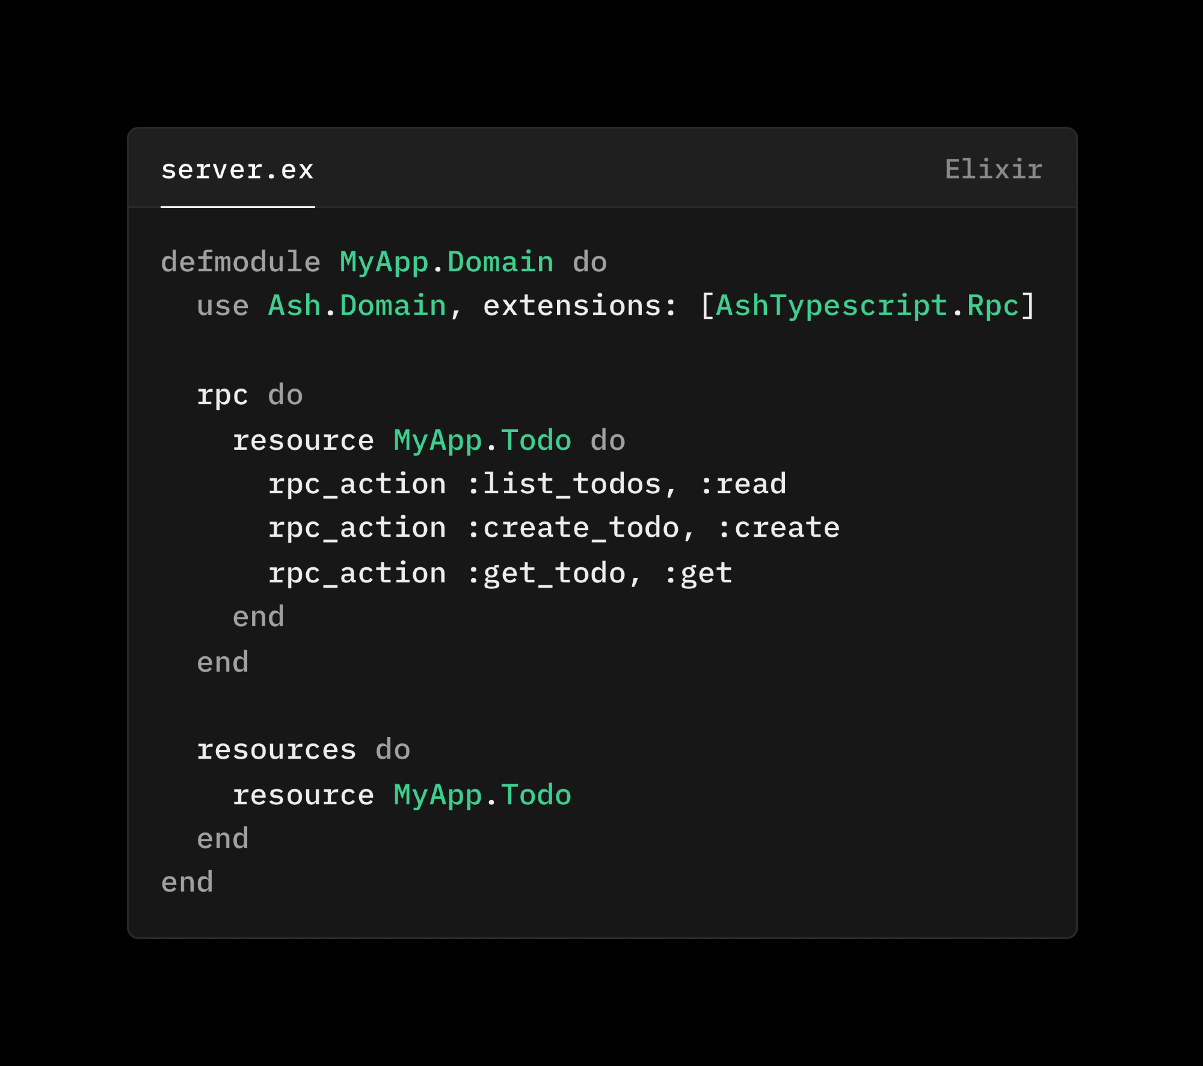Click the :create action atom
Screen dimensions: 1203x1066
[779, 528]
